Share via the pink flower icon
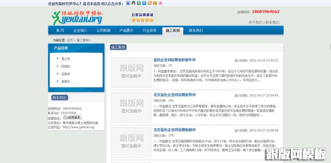 [x=161, y=3]
